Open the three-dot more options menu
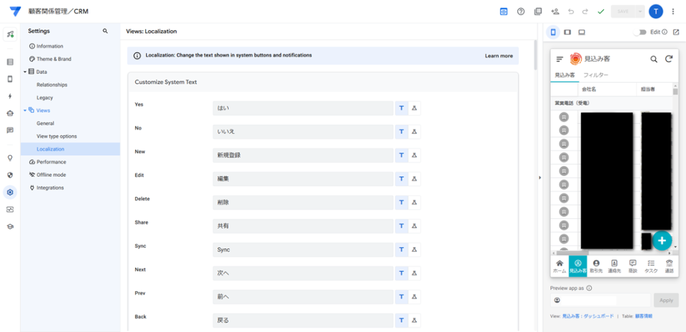Screen dimensions: 686x332 [673, 12]
